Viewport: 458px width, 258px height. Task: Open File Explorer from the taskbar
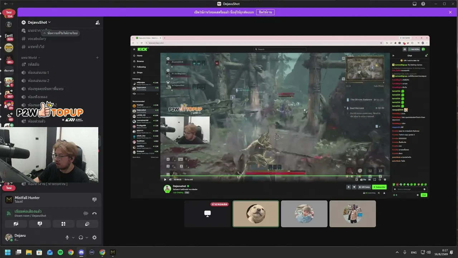point(29,252)
